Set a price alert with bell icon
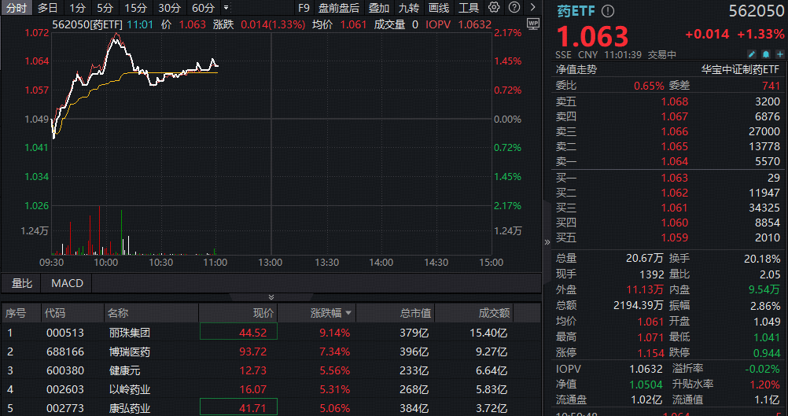This screenshot has width=788, height=416. click(x=764, y=54)
